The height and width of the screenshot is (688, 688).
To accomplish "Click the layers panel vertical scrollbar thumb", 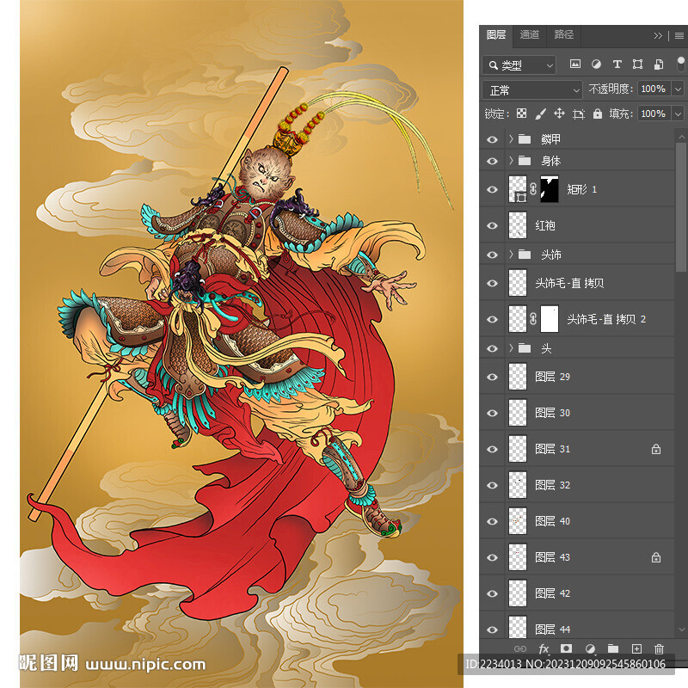I will (680, 206).
